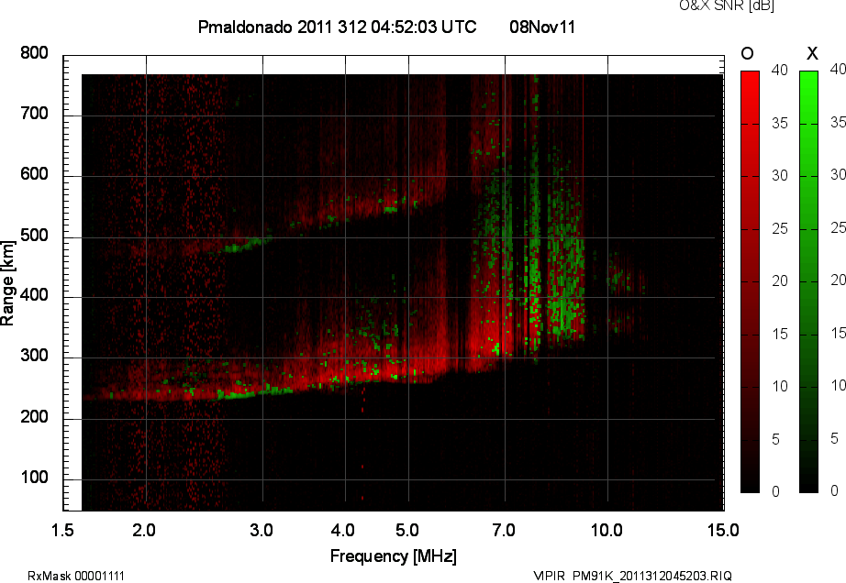Image resolution: width=846 pixels, height=583 pixels.
Task: Click the 0 label on O colorbar
Action: click(775, 491)
